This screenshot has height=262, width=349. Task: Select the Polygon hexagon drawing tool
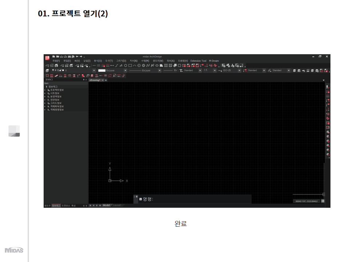point(125,65)
